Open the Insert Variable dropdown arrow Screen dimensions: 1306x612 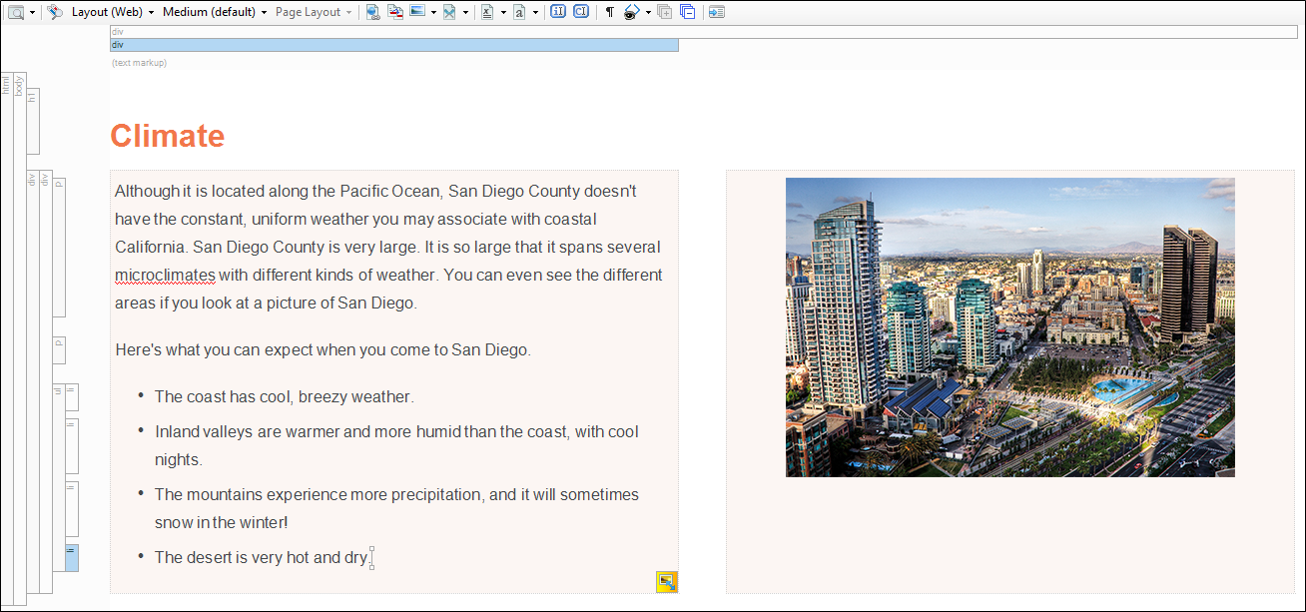coord(503,12)
